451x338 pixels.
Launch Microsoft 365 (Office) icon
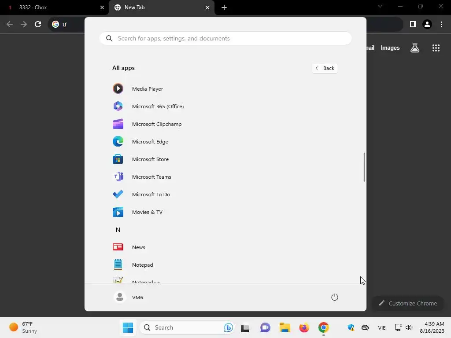[x=118, y=107]
